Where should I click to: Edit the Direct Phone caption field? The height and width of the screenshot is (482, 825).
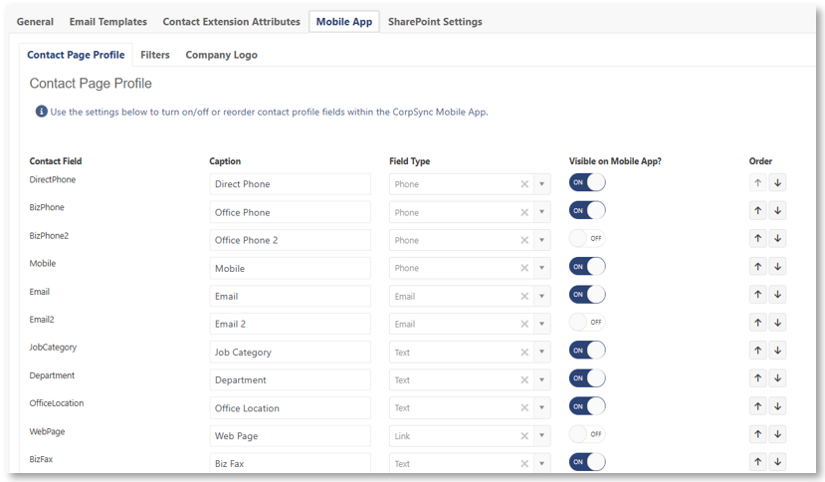pos(290,184)
